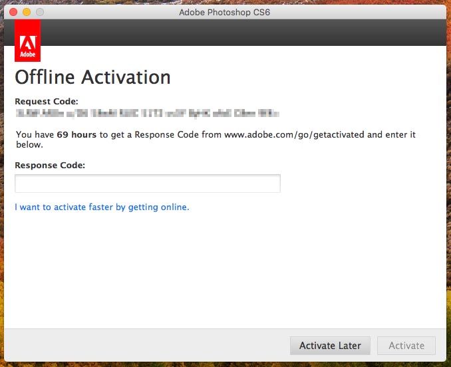Click the Response Code label
Screen dimensions: 451x367
coord(50,166)
